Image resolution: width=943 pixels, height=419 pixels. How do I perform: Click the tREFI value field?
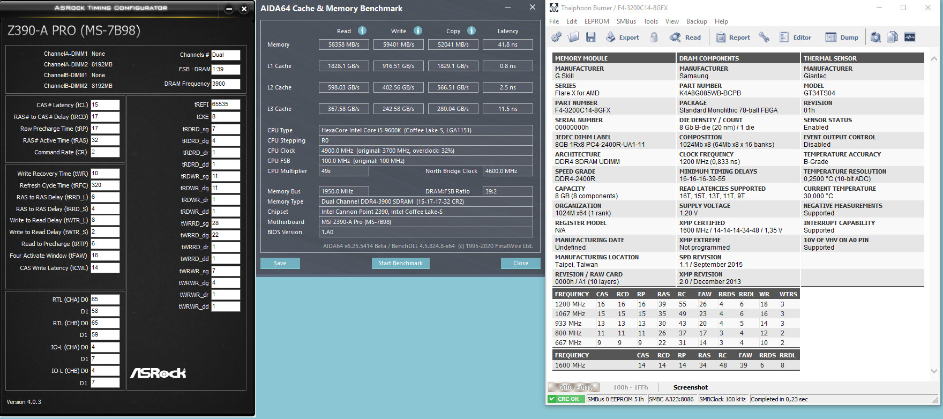click(226, 104)
